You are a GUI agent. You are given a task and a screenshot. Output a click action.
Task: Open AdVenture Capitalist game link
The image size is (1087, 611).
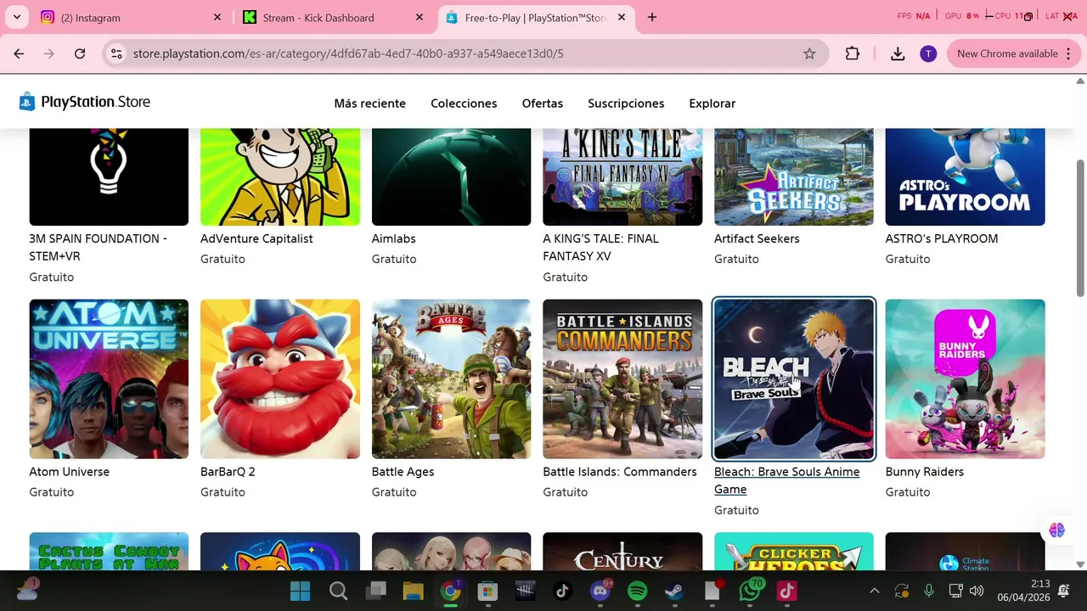coord(256,238)
